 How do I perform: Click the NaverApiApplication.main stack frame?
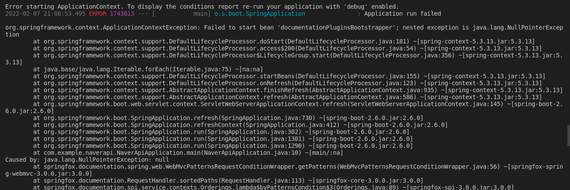[x=188, y=153]
